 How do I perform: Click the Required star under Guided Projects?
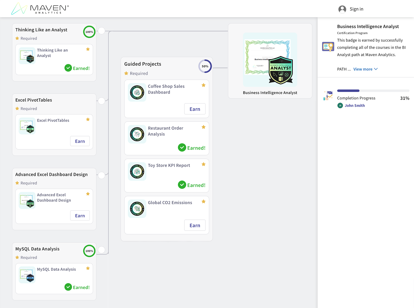126,73
